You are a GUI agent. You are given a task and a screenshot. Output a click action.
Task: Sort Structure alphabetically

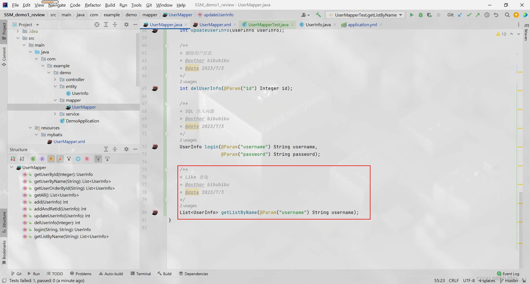(x=22, y=159)
